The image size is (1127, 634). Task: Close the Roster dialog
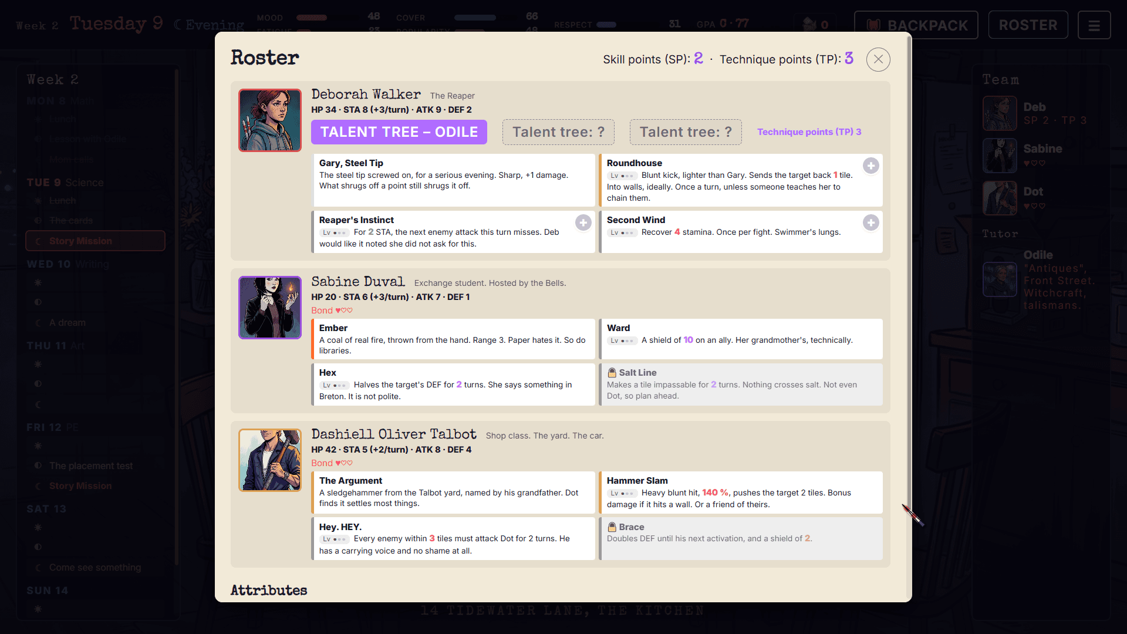pos(878,59)
